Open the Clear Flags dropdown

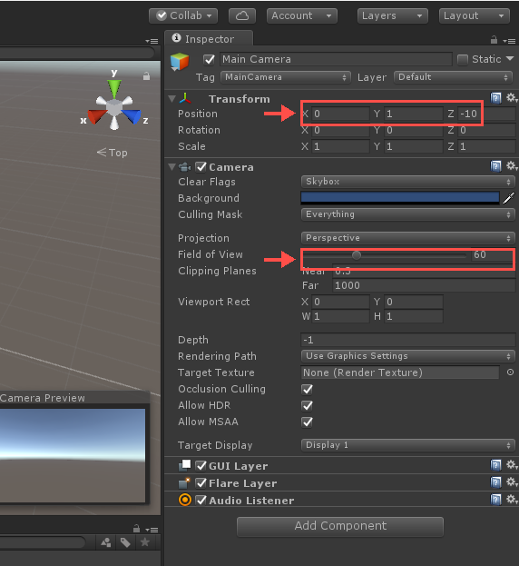[407, 182]
